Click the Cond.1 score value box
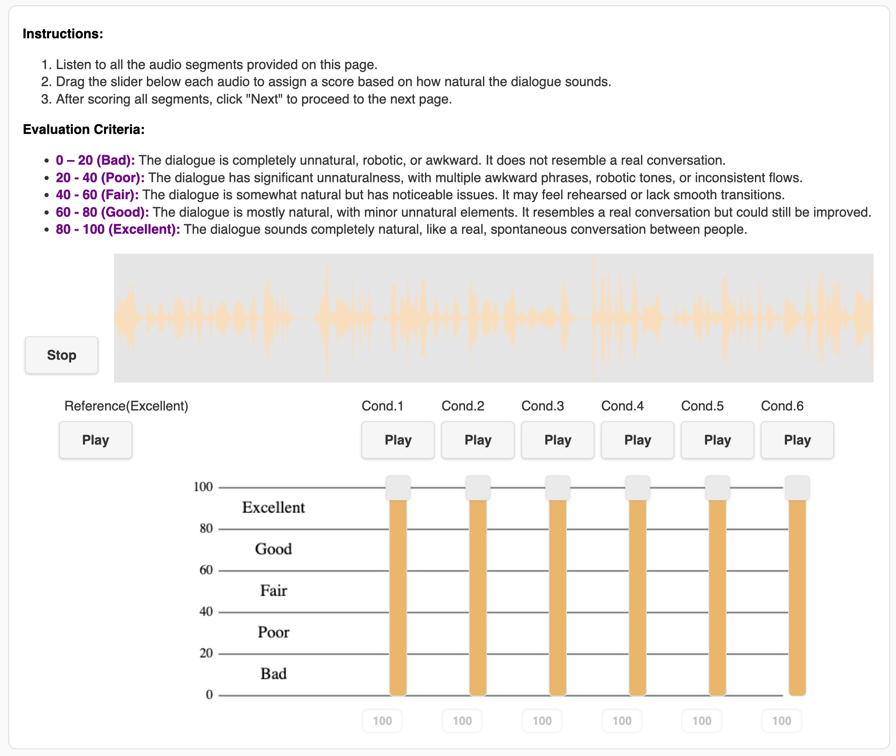This screenshot has height=756, width=896. [x=382, y=721]
